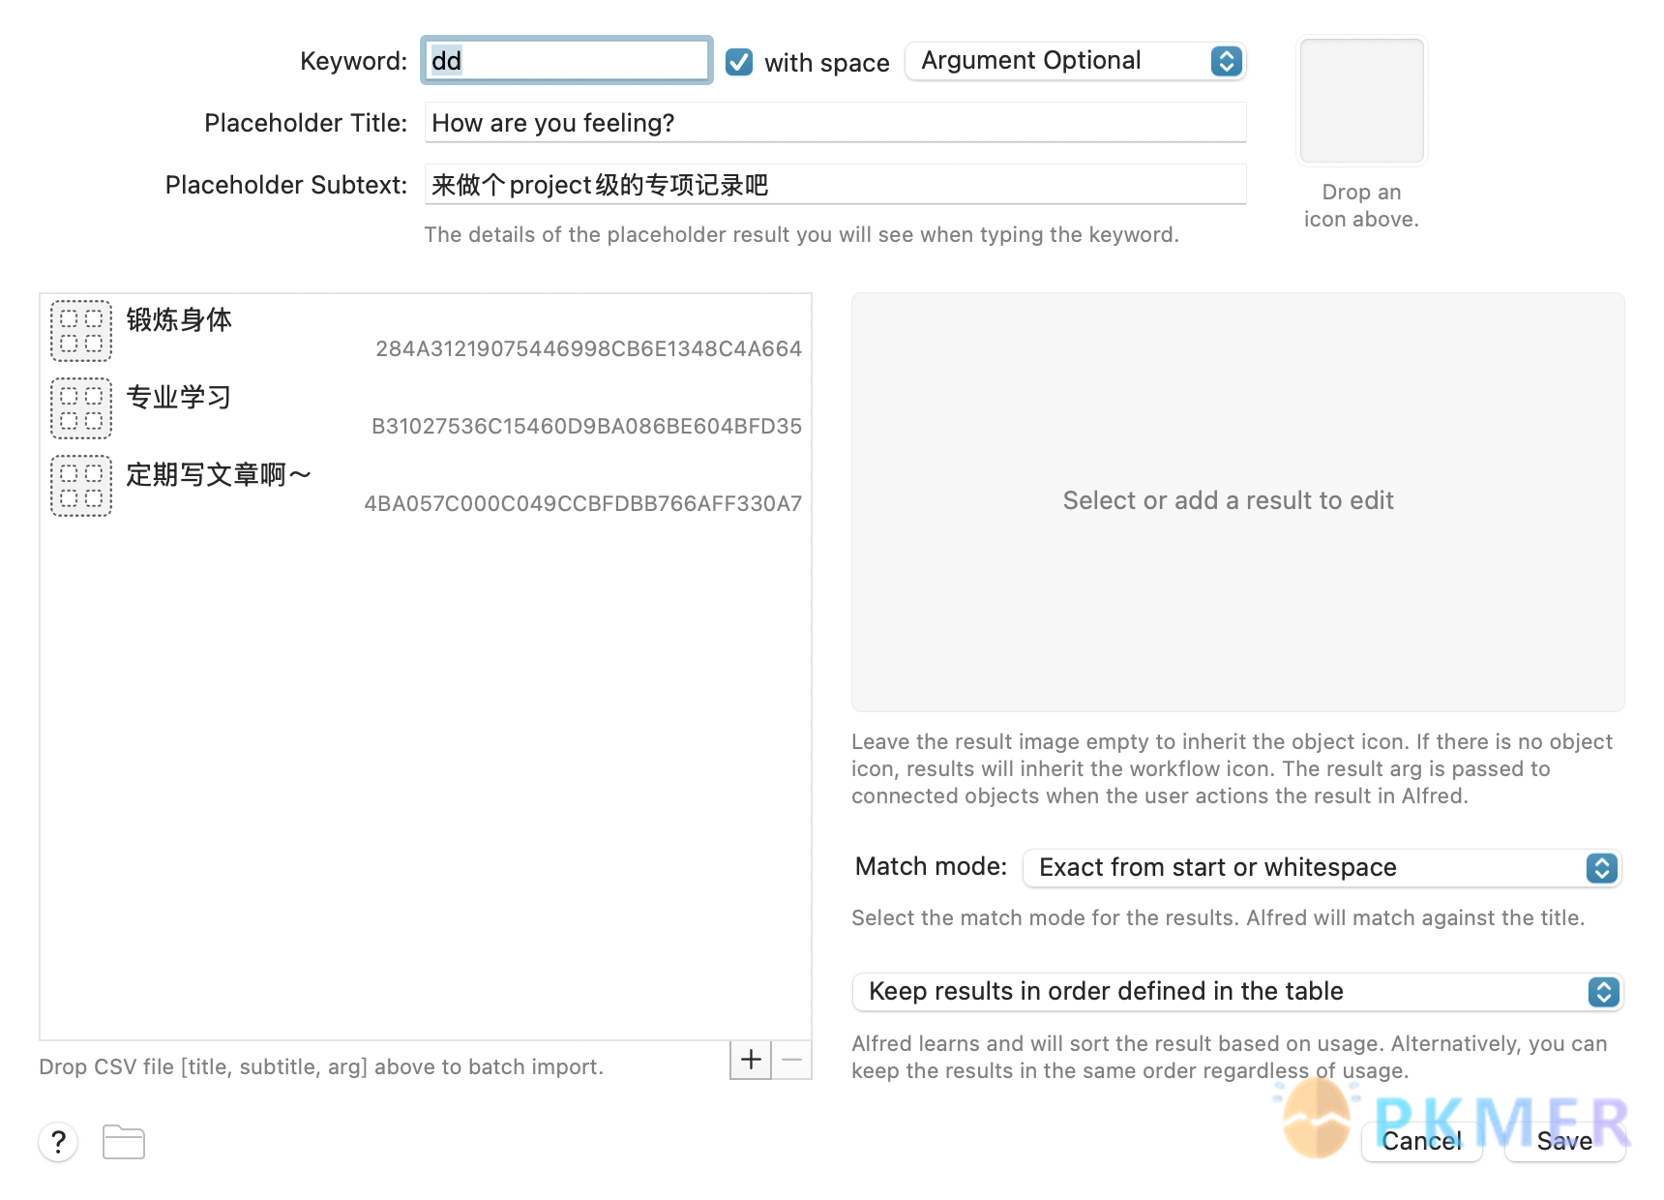Select the 锻炼身体 result title
The width and height of the screenshot is (1664, 1200).
pos(179,320)
